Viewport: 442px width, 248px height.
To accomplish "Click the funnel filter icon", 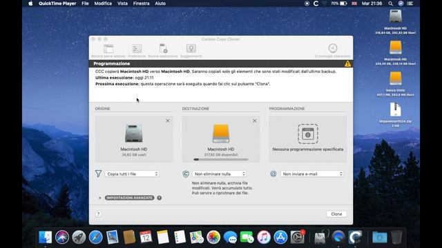I will [98, 174].
